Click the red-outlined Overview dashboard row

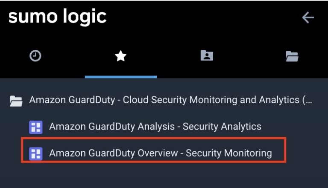click(154, 150)
